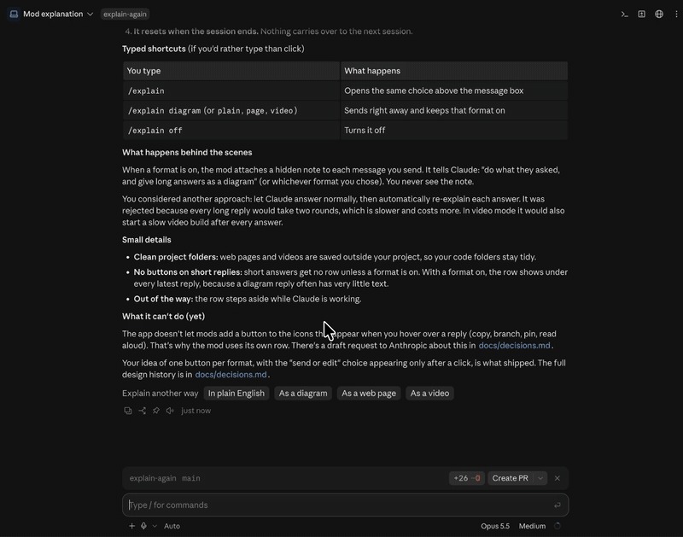The image size is (683, 537).
Task: Click the 'just now' timestamp
Action: click(x=196, y=411)
